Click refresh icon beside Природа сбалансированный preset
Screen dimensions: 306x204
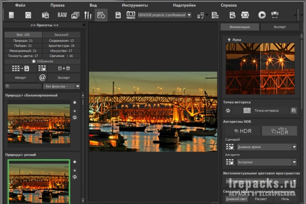tap(74, 117)
